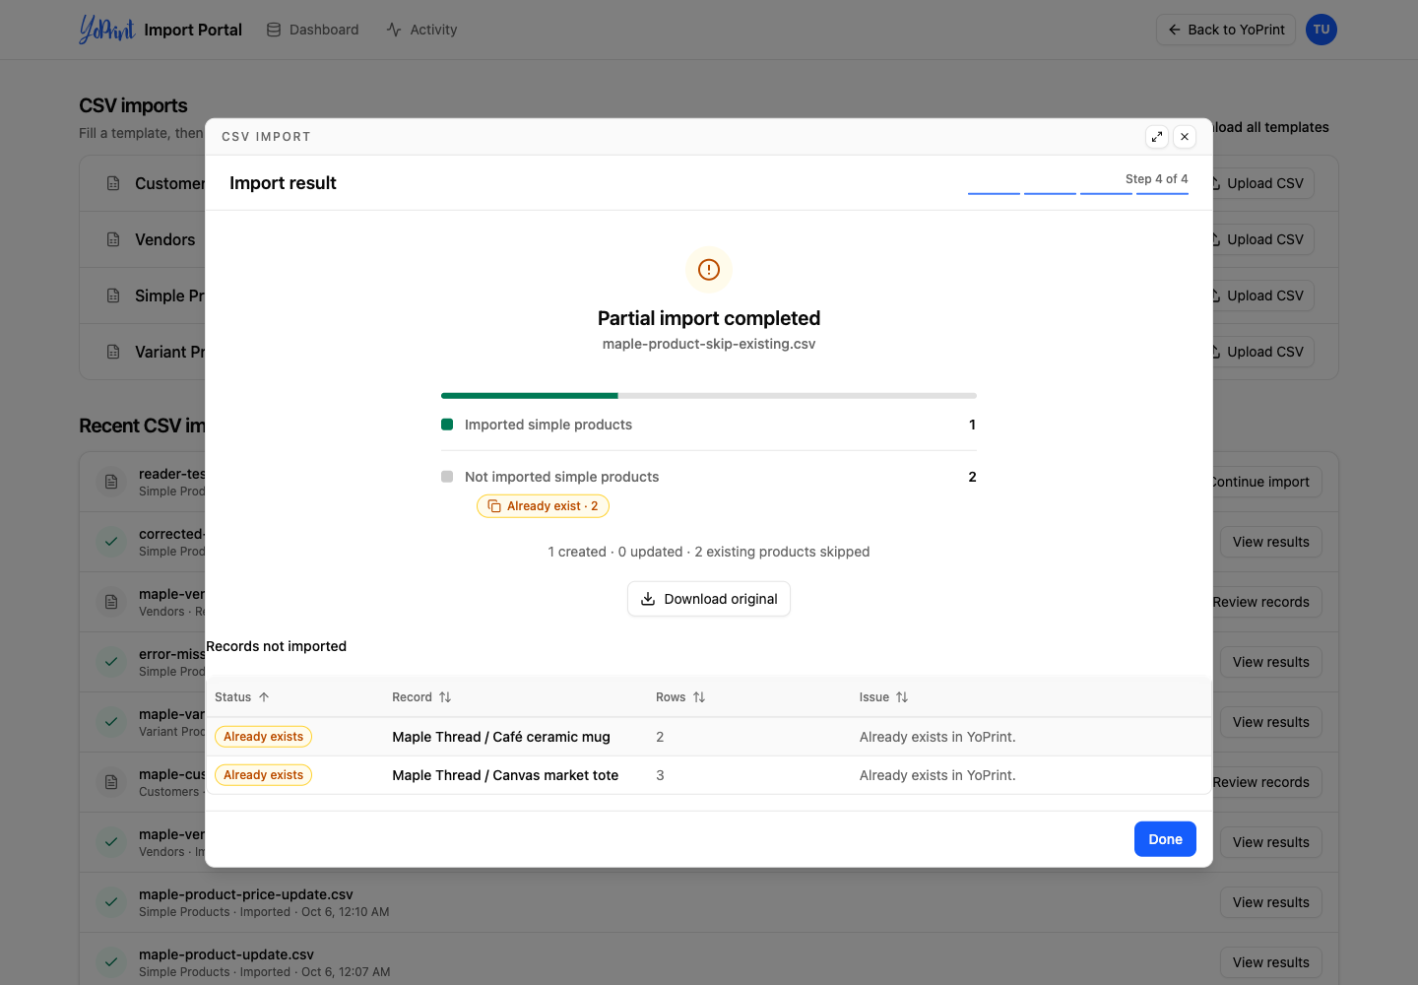
Task: View results for maple-product-update.csv
Action: pyautogui.click(x=1271, y=962)
